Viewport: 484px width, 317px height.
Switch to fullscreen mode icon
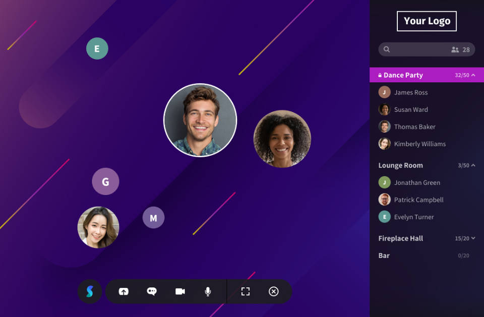tap(246, 291)
